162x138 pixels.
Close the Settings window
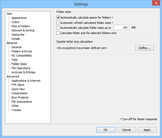tap(156, 3)
